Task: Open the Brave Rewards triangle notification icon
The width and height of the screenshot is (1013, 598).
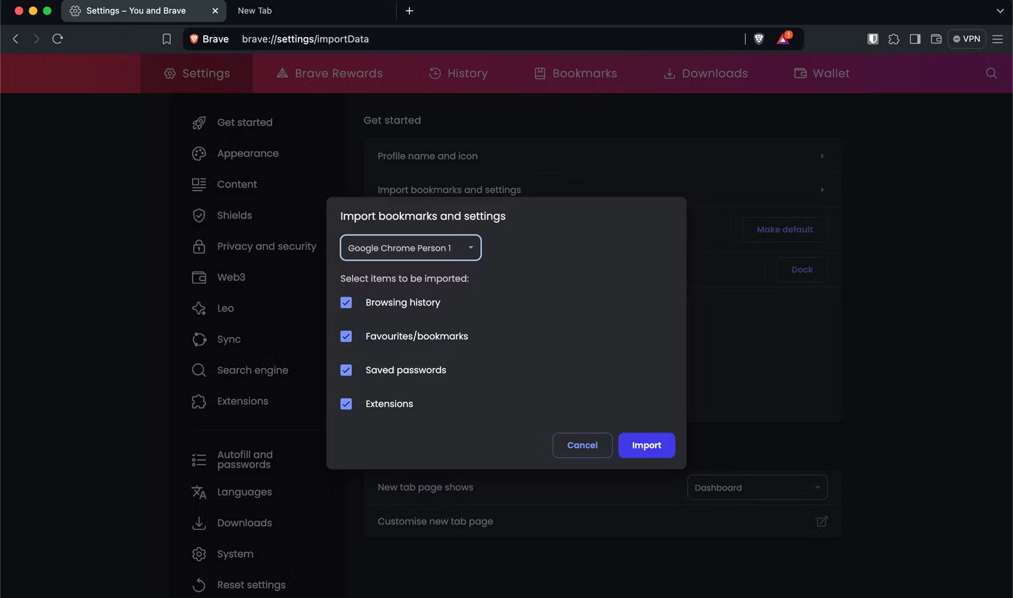Action: 783,39
